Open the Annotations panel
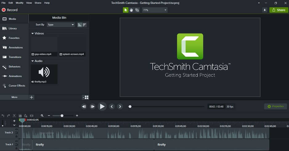The height and width of the screenshot is (151, 289). [x=14, y=47]
